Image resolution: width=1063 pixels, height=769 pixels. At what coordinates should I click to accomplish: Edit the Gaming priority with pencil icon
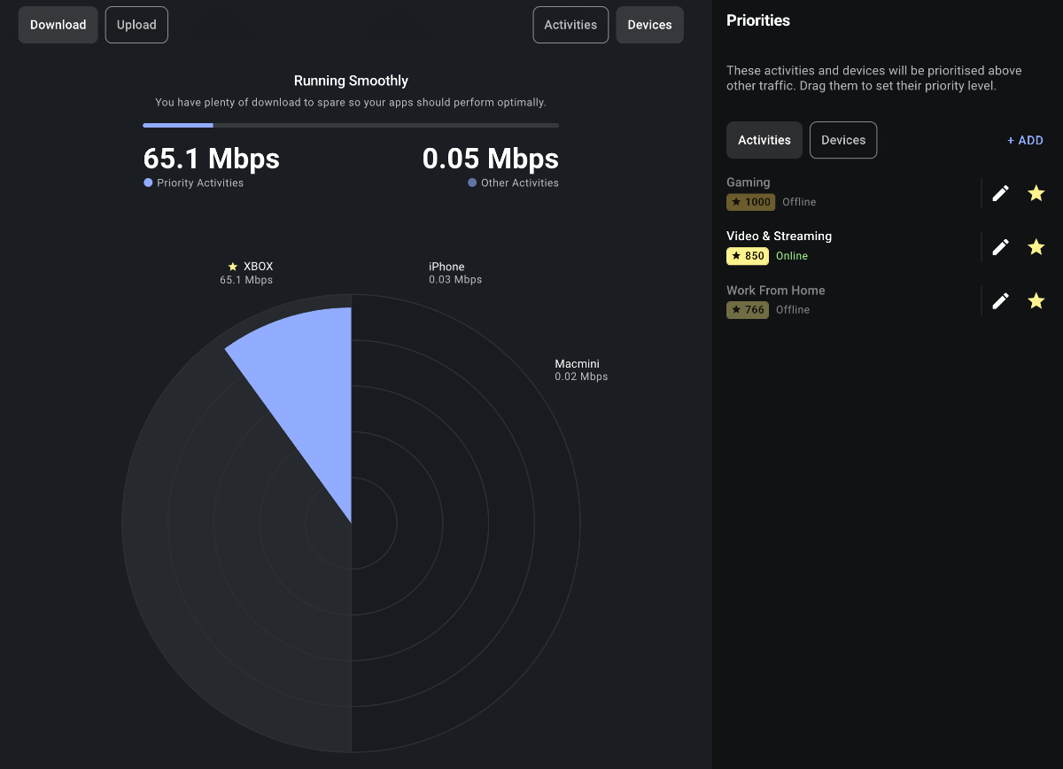1000,193
